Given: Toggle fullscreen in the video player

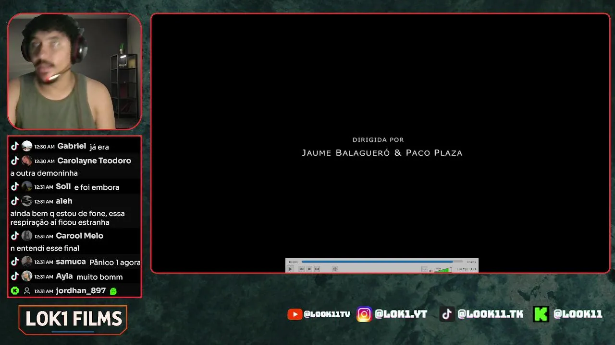Looking at the screenshot, I should pyautogui.click(x=335, y=269).
